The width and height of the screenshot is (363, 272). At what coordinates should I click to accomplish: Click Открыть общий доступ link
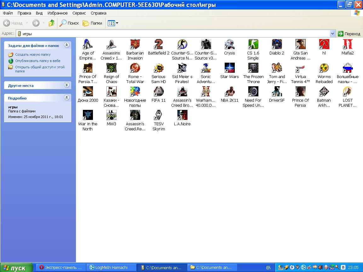click(x=40, y=69)
